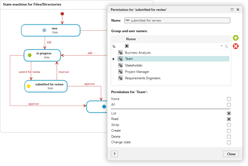Maximize the Permissions dialog
248x166 pixels.
pyautogui.click(x=232, y=9)
